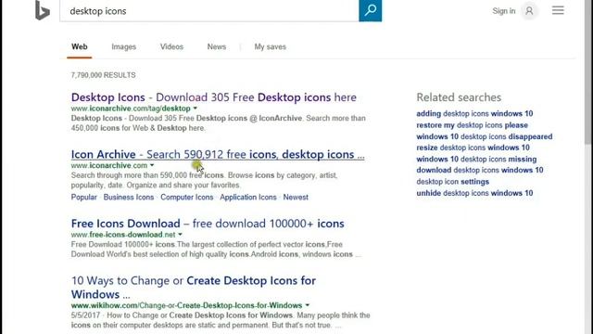Click related search 'unhide desktop icons windows 10'
Image resolution: width=593 pixels, height=334 pixels.
pyautogui.click(x=474, y=193)
